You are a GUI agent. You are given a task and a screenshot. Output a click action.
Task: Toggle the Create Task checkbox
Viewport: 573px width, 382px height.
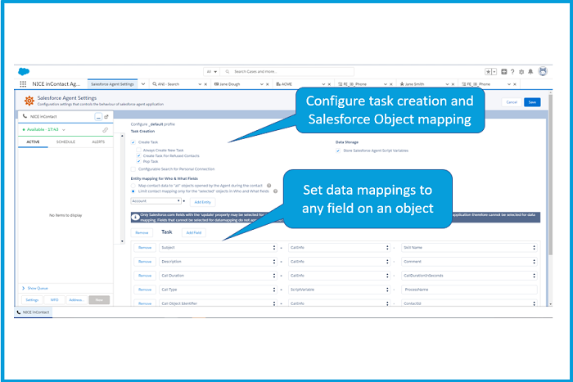(x=133, y=142)
